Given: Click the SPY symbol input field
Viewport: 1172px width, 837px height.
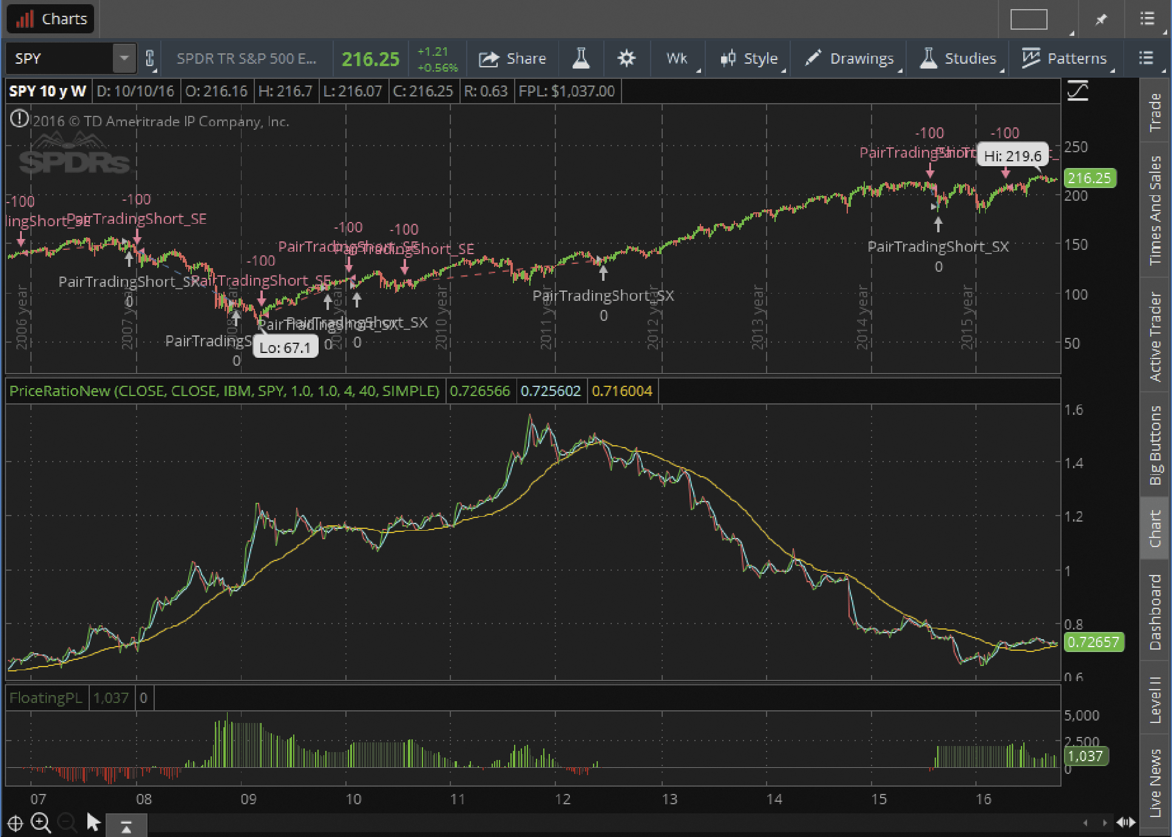Looking at the screenshot, I should click(61, 58).
